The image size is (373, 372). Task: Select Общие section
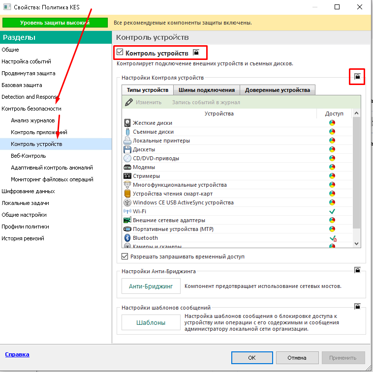(56, 50)
